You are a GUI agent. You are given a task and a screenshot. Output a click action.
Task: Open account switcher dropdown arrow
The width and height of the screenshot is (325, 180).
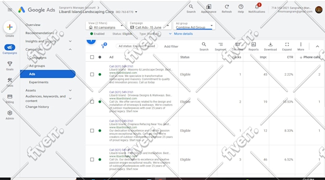coord(136,12)
